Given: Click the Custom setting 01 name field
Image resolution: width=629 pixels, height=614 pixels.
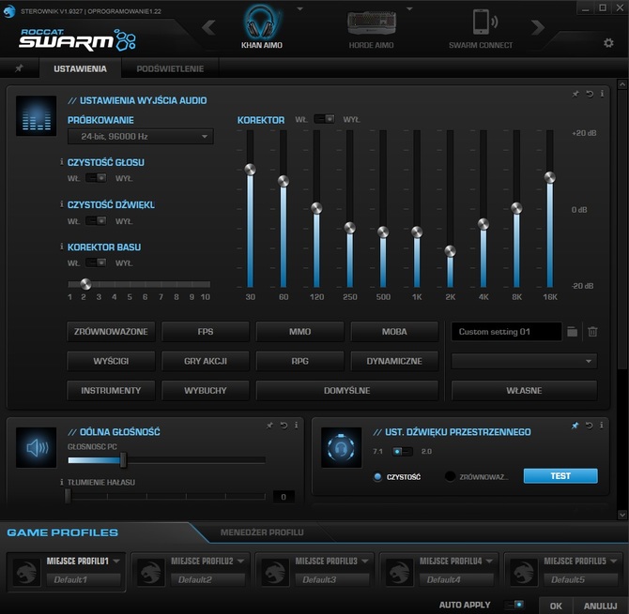Looking at the screenshot, I should pyautogui.click(x=506, y=332).
